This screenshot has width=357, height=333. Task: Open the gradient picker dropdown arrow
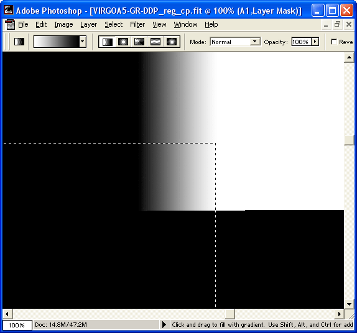(83, 42)
